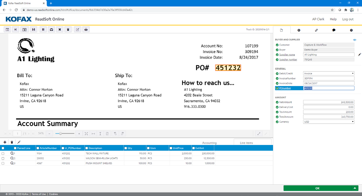Image resolution: width=362 pixels, height=196 pixels.
Task: Open the Currency dropdown
Action: (x=329, y=122)
